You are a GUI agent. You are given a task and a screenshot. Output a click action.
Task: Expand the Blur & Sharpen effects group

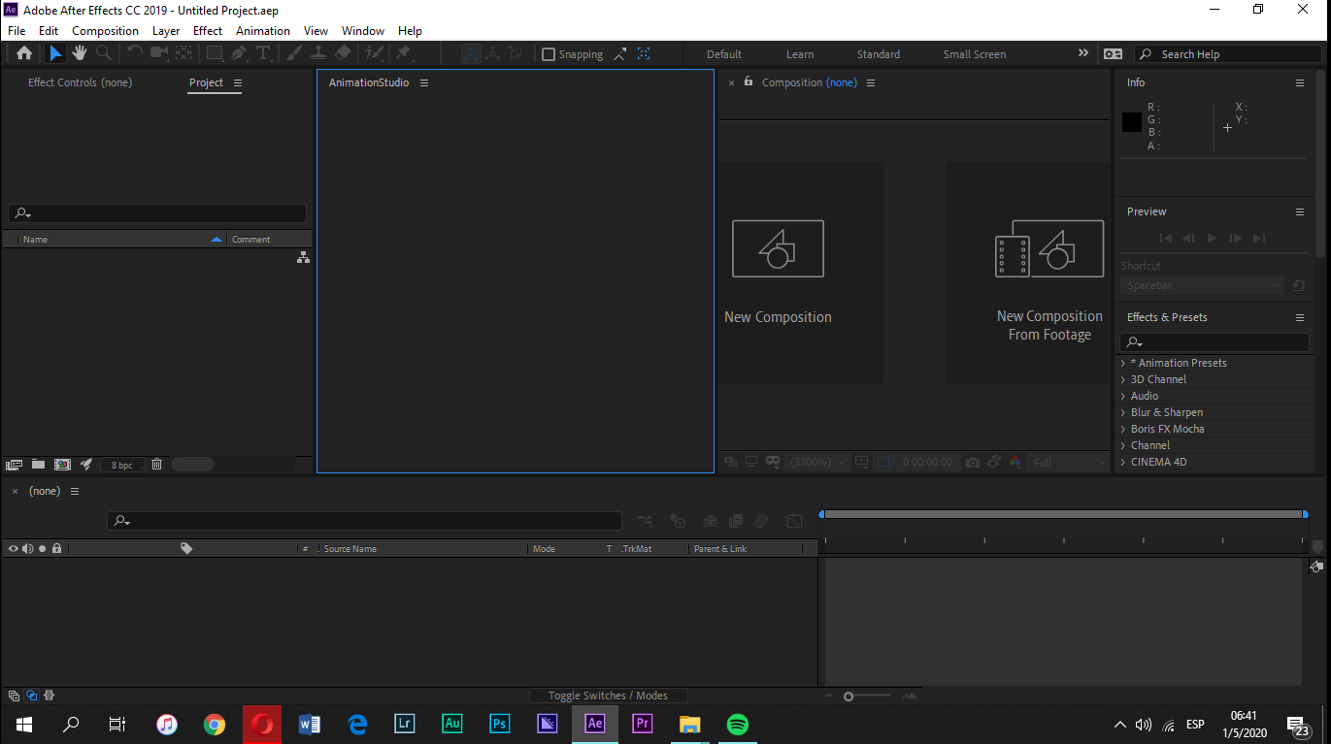coord(1123,412)
